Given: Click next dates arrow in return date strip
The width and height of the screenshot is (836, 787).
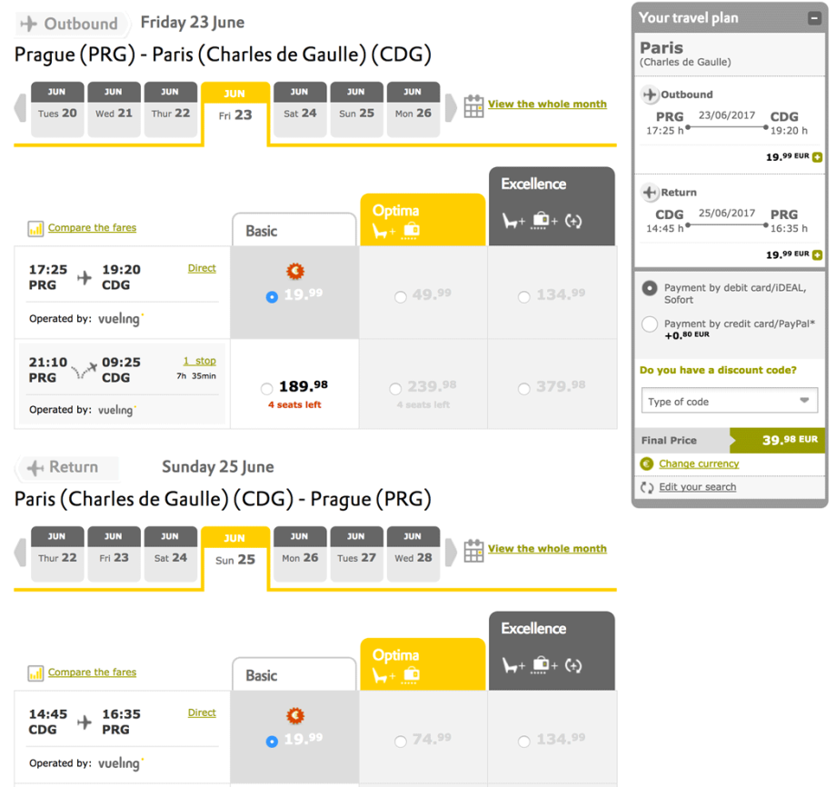Looking at the screenshot, I should (451, 552).
